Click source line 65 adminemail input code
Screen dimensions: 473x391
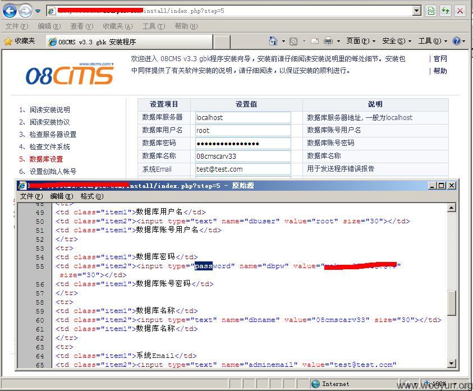226,365
